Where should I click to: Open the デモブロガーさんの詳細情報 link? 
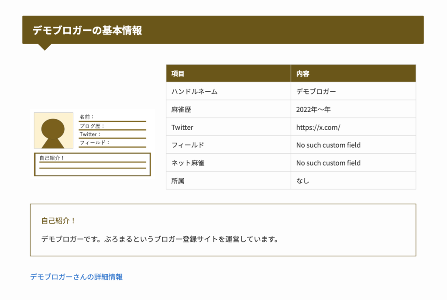pyautogui.click(x=76, y=277)
